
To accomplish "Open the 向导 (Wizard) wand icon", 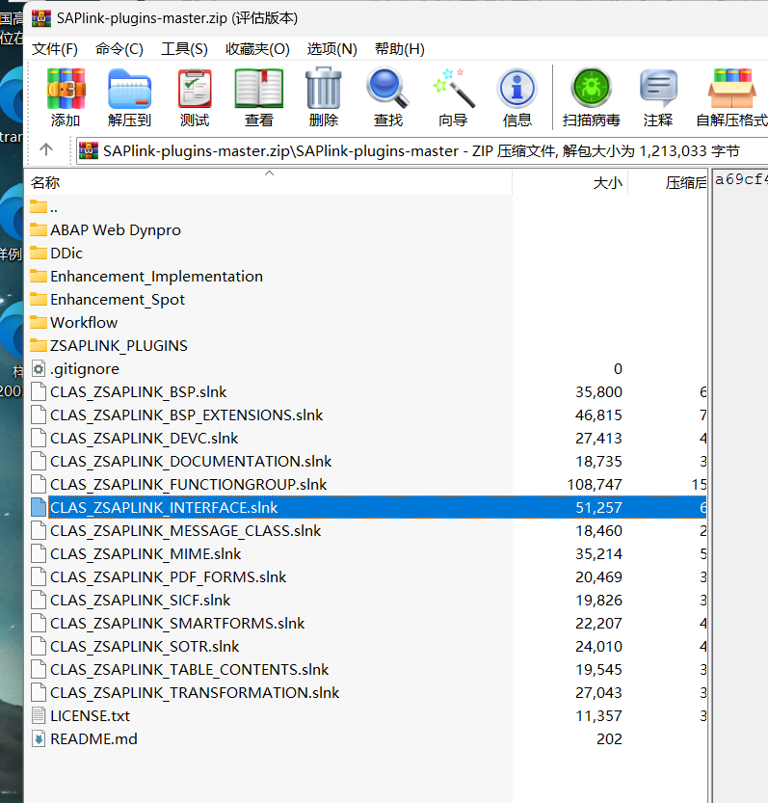I will [x=453, y=89].
